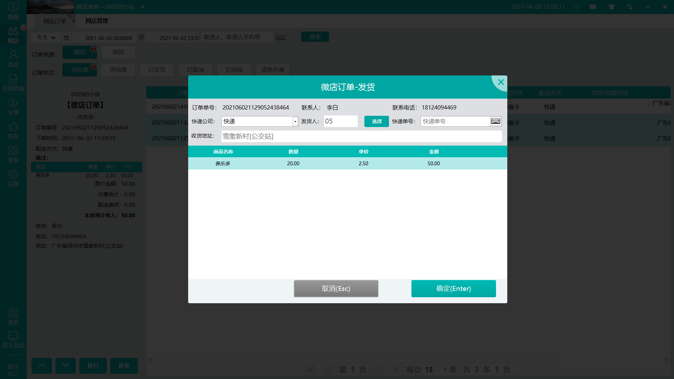Filter by 待自提 order status
The height and width of the screenshot is (379, 674).
(118, 70)
